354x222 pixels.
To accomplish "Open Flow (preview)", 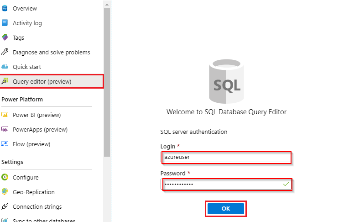I will (x=31, y=144).
